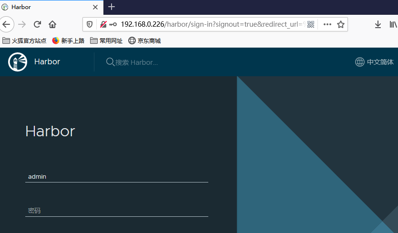Open the tracking protection shield icon
This screenshot has height=233, width=398.
click(89, 24)
